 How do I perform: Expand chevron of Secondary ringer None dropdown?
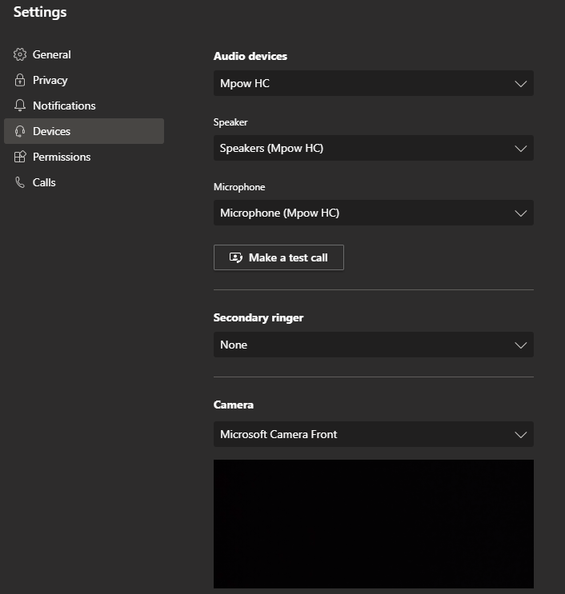(521, 345)
